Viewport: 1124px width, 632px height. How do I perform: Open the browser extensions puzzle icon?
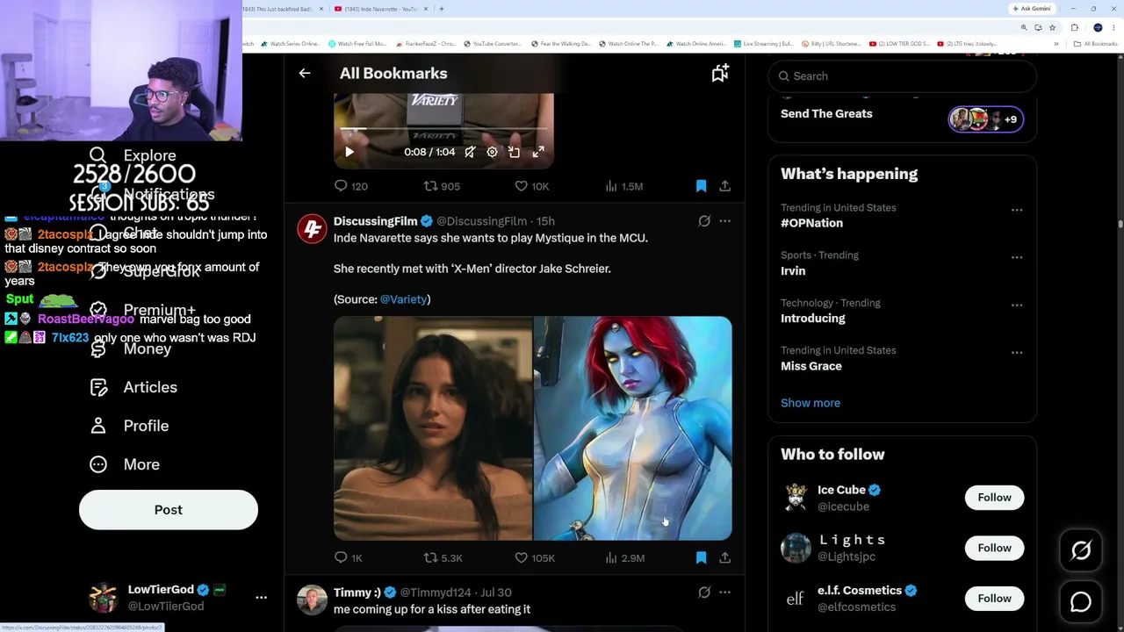coord(1074,27)
